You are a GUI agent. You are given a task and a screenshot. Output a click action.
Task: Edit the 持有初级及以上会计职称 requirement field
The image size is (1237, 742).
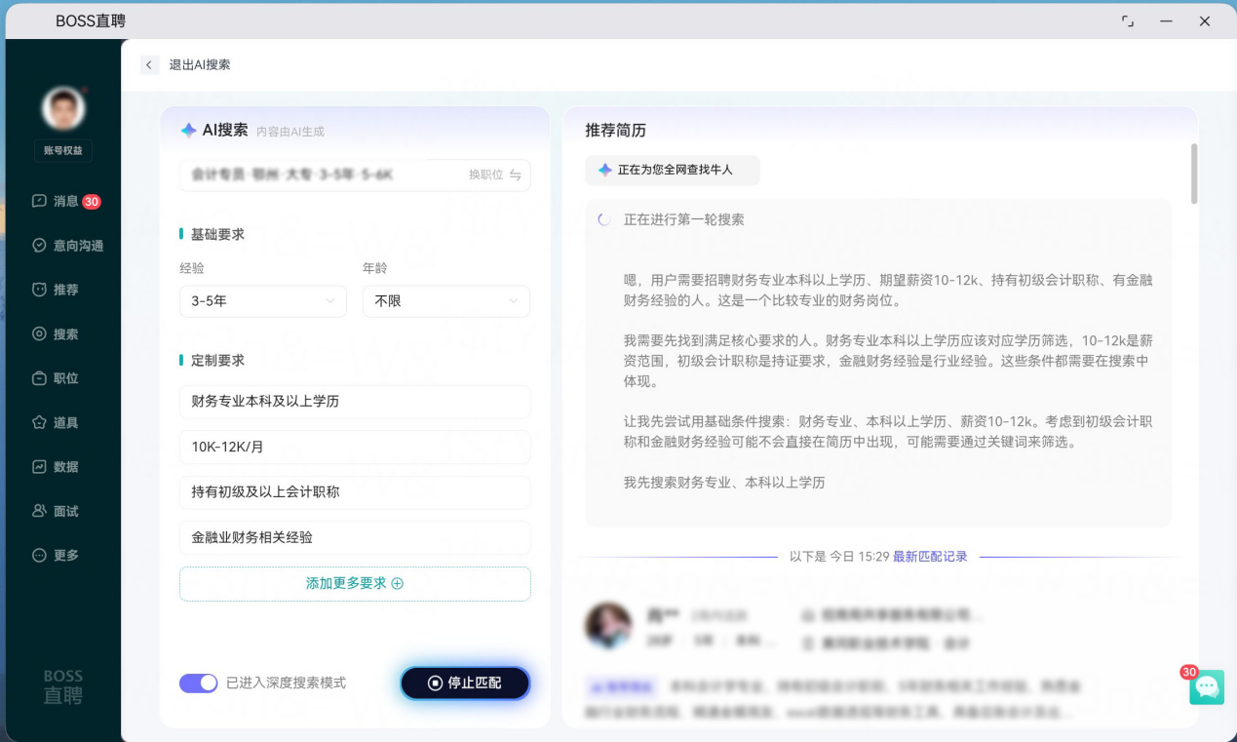[355, 492]
